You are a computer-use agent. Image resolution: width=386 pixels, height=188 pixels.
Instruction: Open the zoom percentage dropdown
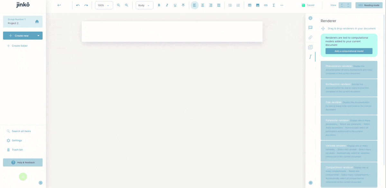point(104,5)
